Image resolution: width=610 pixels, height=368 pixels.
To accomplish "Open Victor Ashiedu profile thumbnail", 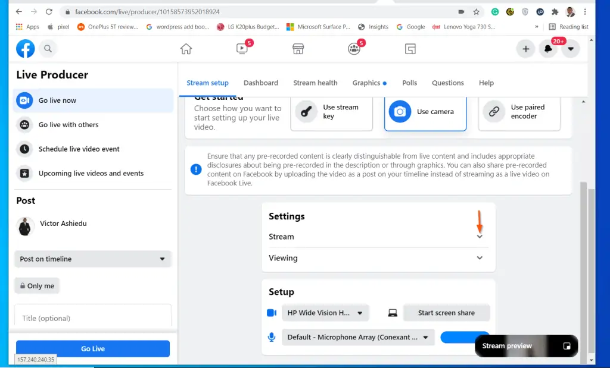I will point(24,227).
